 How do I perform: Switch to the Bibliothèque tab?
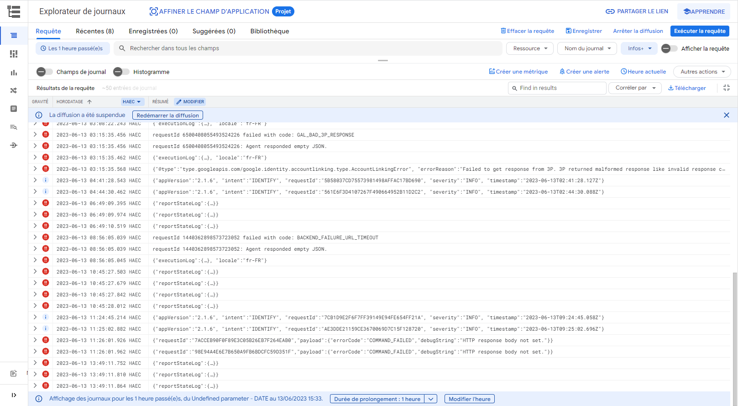(270, 31)
